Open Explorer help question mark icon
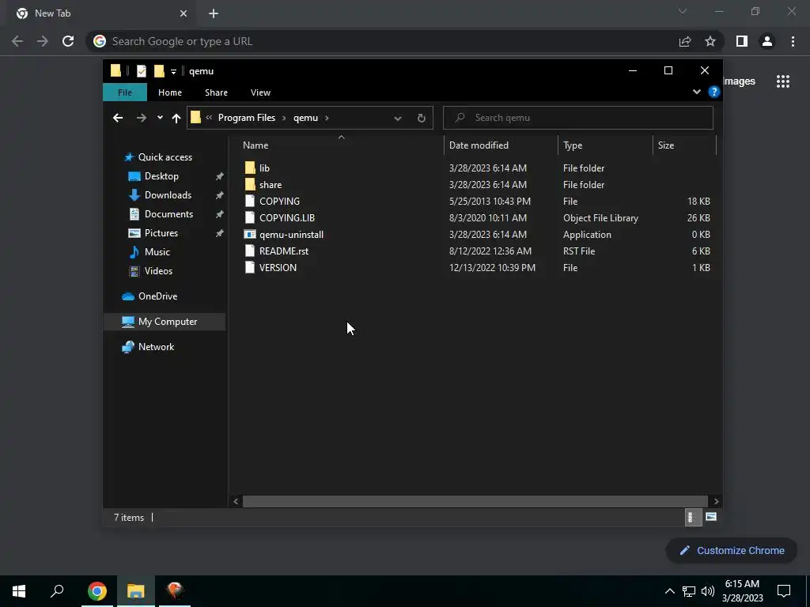 click(714, 92)
